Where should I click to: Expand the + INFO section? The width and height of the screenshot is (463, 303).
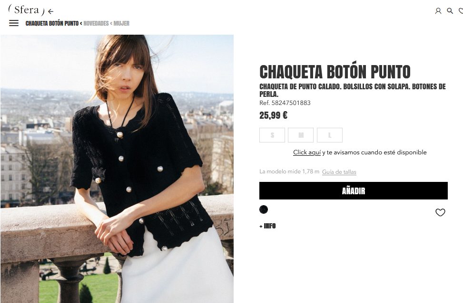pos(267,226)
